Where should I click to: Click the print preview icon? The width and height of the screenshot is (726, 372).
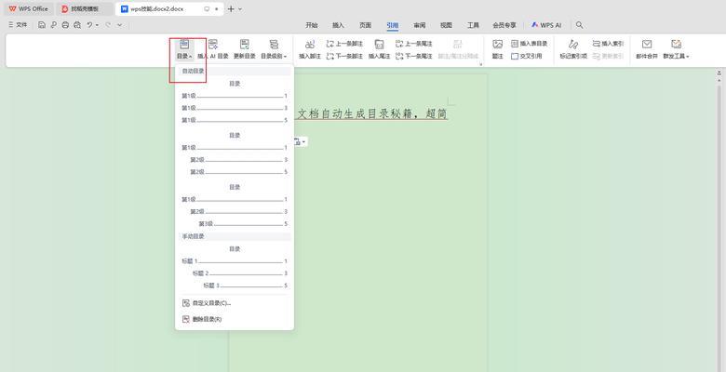(77, 25)
